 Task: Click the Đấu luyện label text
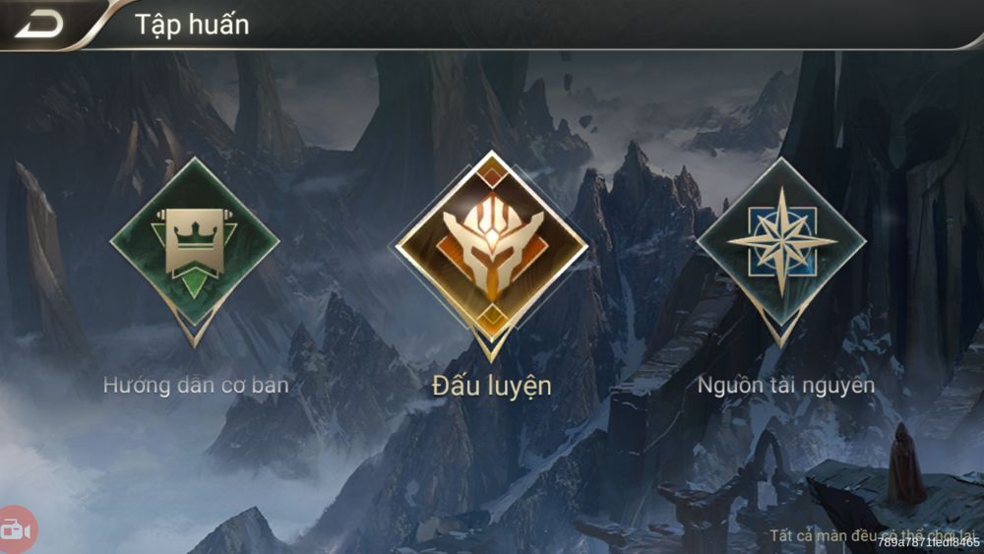point(491,385)
